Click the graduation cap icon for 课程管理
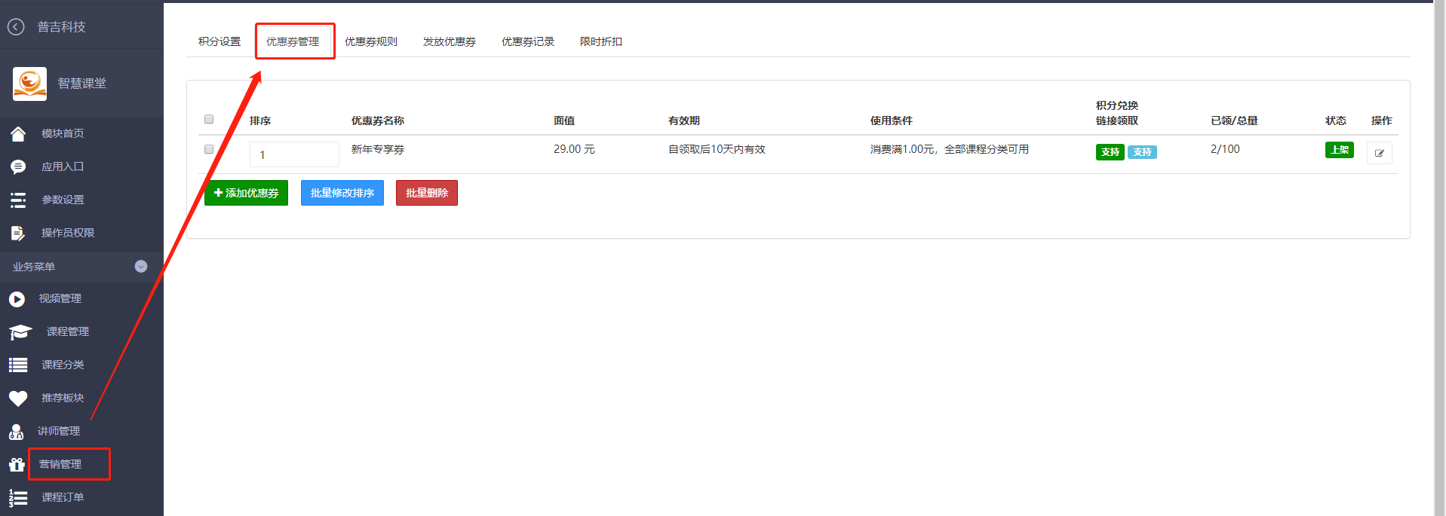The image size is (1446, 516). 20,332
